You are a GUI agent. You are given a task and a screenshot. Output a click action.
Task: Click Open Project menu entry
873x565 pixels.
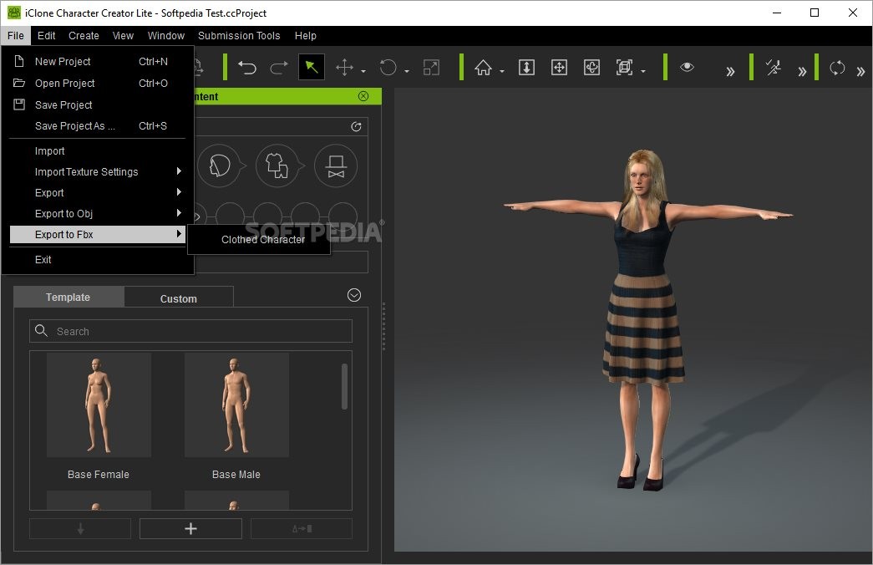(x=98, y=83)
